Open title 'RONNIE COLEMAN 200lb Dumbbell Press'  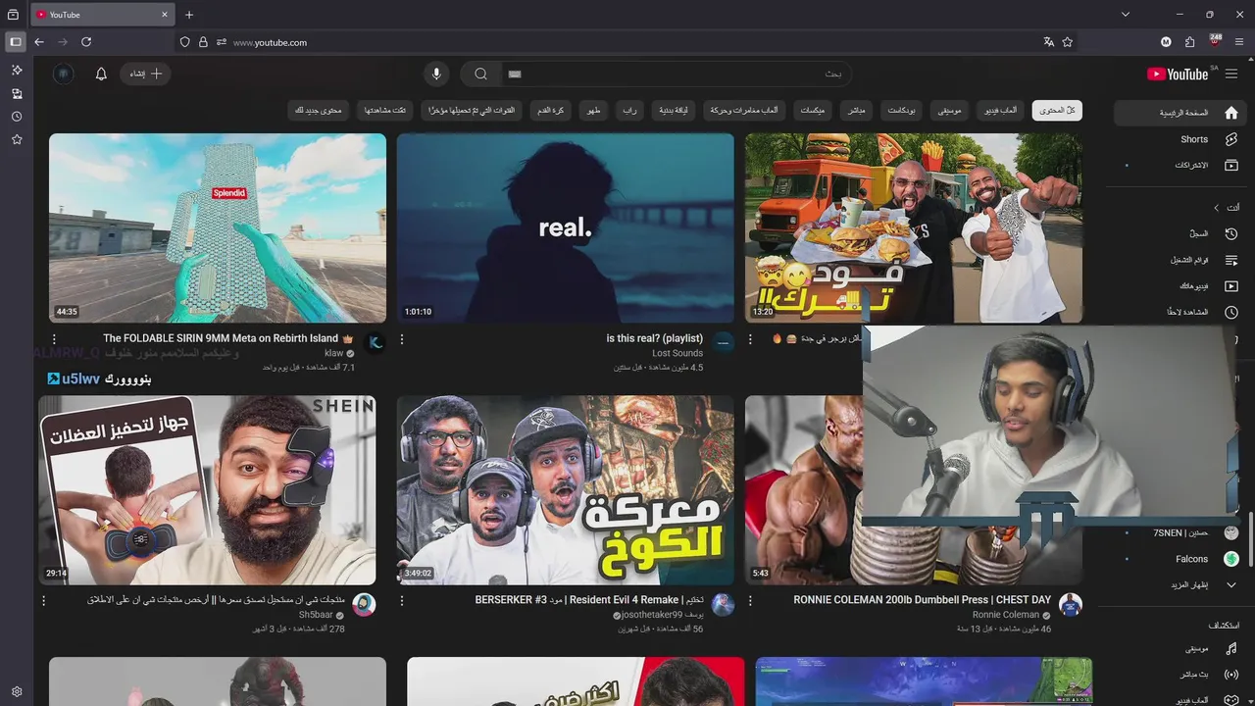(x=923, y=599)
